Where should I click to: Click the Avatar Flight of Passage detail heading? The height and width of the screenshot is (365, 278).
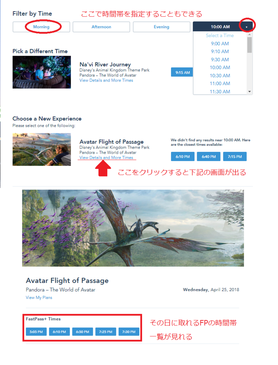[67, 281]
